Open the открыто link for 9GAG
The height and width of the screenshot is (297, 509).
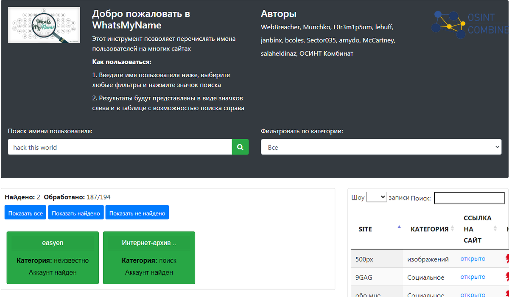473,277
